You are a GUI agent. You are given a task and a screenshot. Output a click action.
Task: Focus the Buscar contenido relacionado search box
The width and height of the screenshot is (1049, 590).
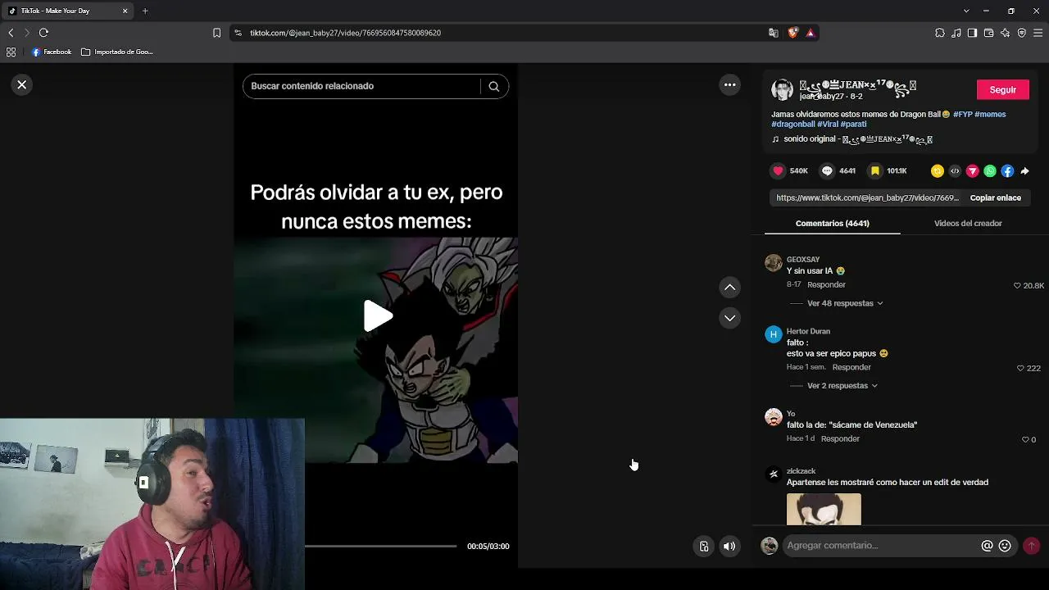tap(362, 86)
